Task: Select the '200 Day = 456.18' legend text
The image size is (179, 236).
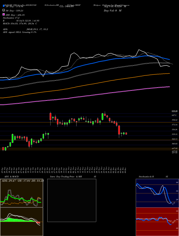Action: coord(15,15)
